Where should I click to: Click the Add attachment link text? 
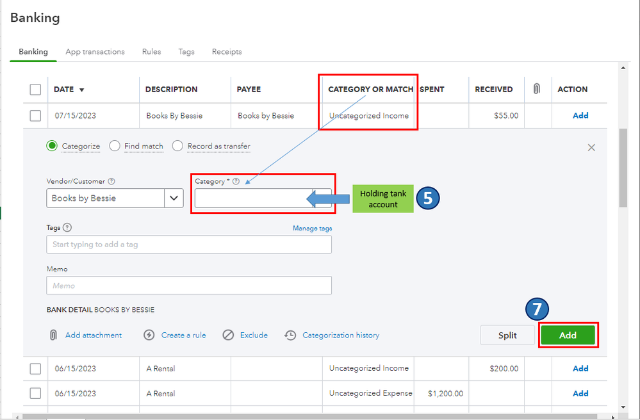tap(94, 335)
